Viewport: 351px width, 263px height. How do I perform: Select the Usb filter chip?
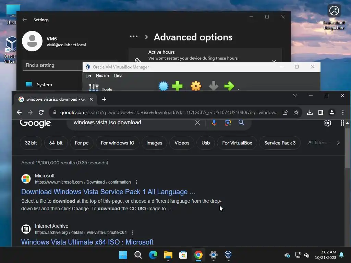(x=206, y=143)
